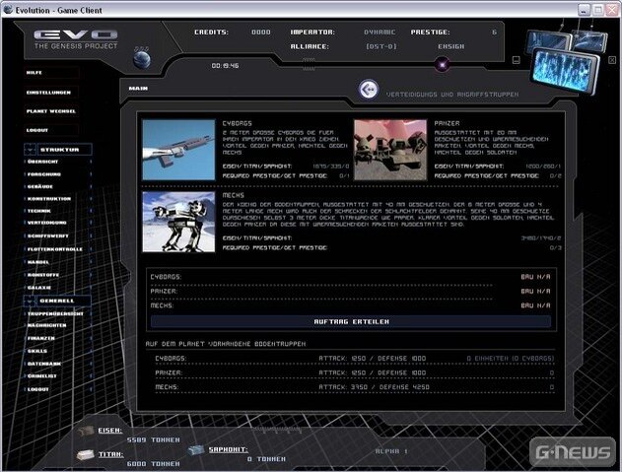Click the Titan resource icon
622x472 pixels.
point(86,454)
